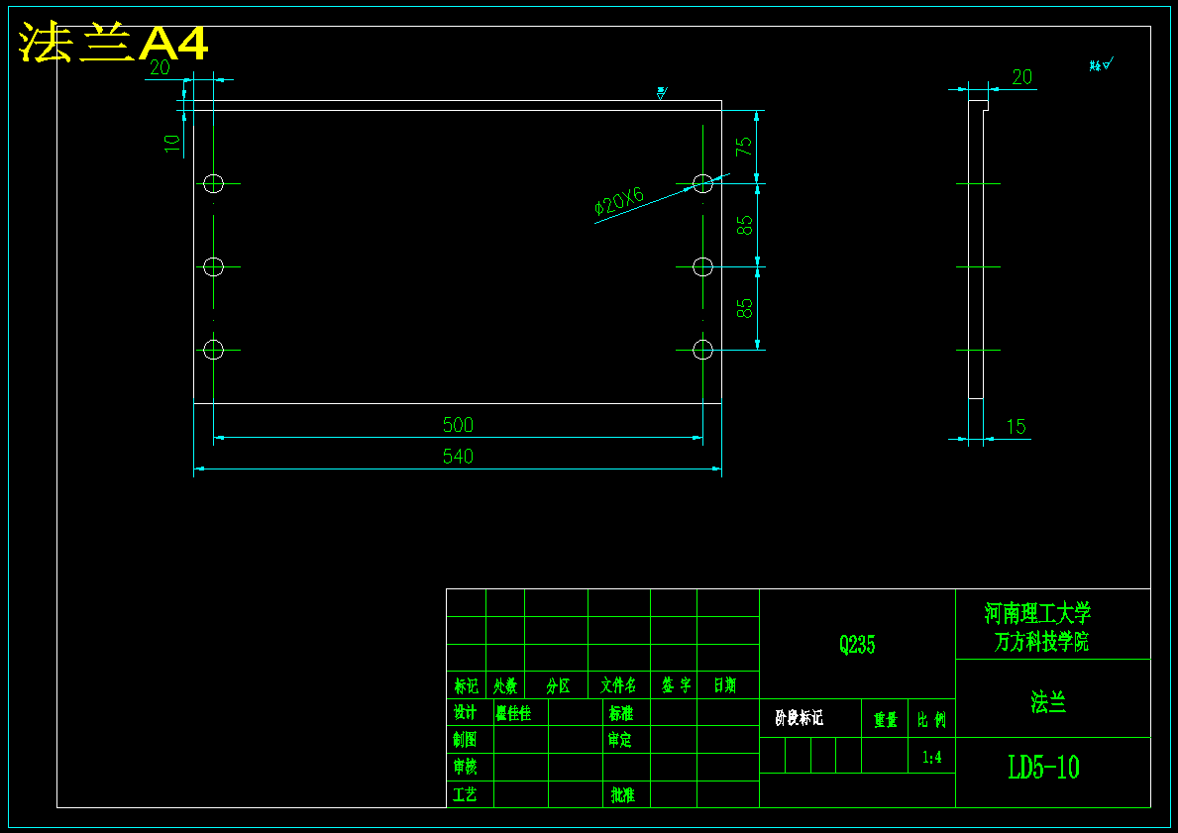Click the 标记 header cell
Screen dimensions: 1178x833
coord(466,685)
